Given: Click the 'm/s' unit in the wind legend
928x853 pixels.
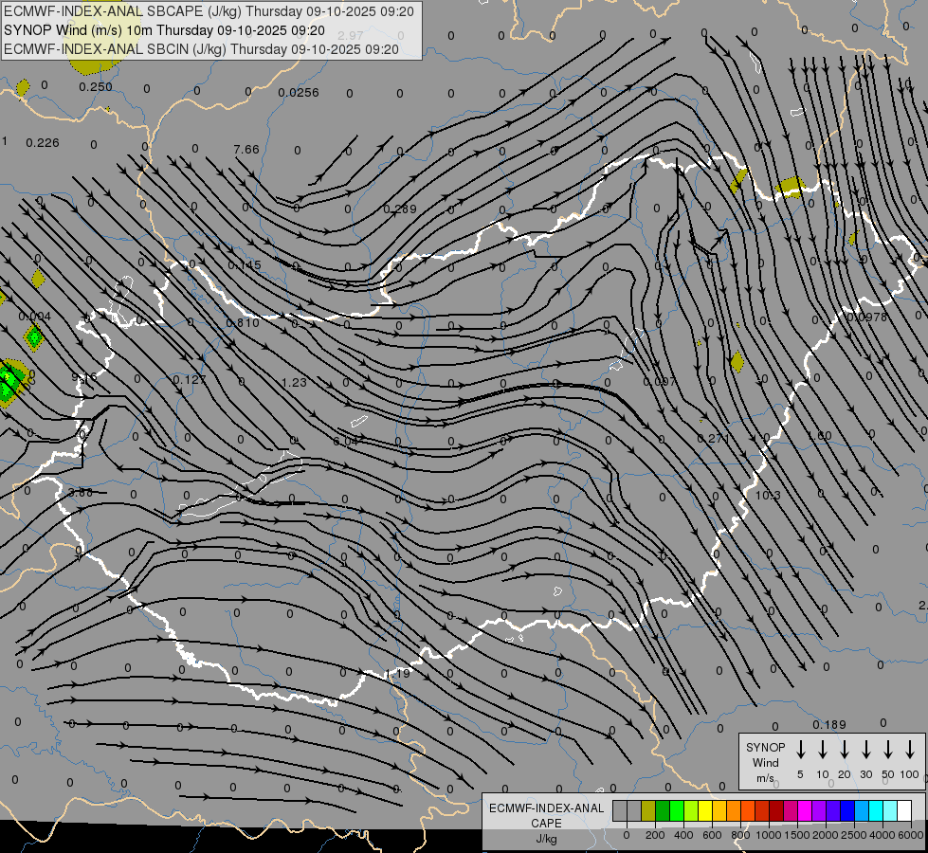Looking at the screenshot, I should pyautogui.click(x=765, y=778).
